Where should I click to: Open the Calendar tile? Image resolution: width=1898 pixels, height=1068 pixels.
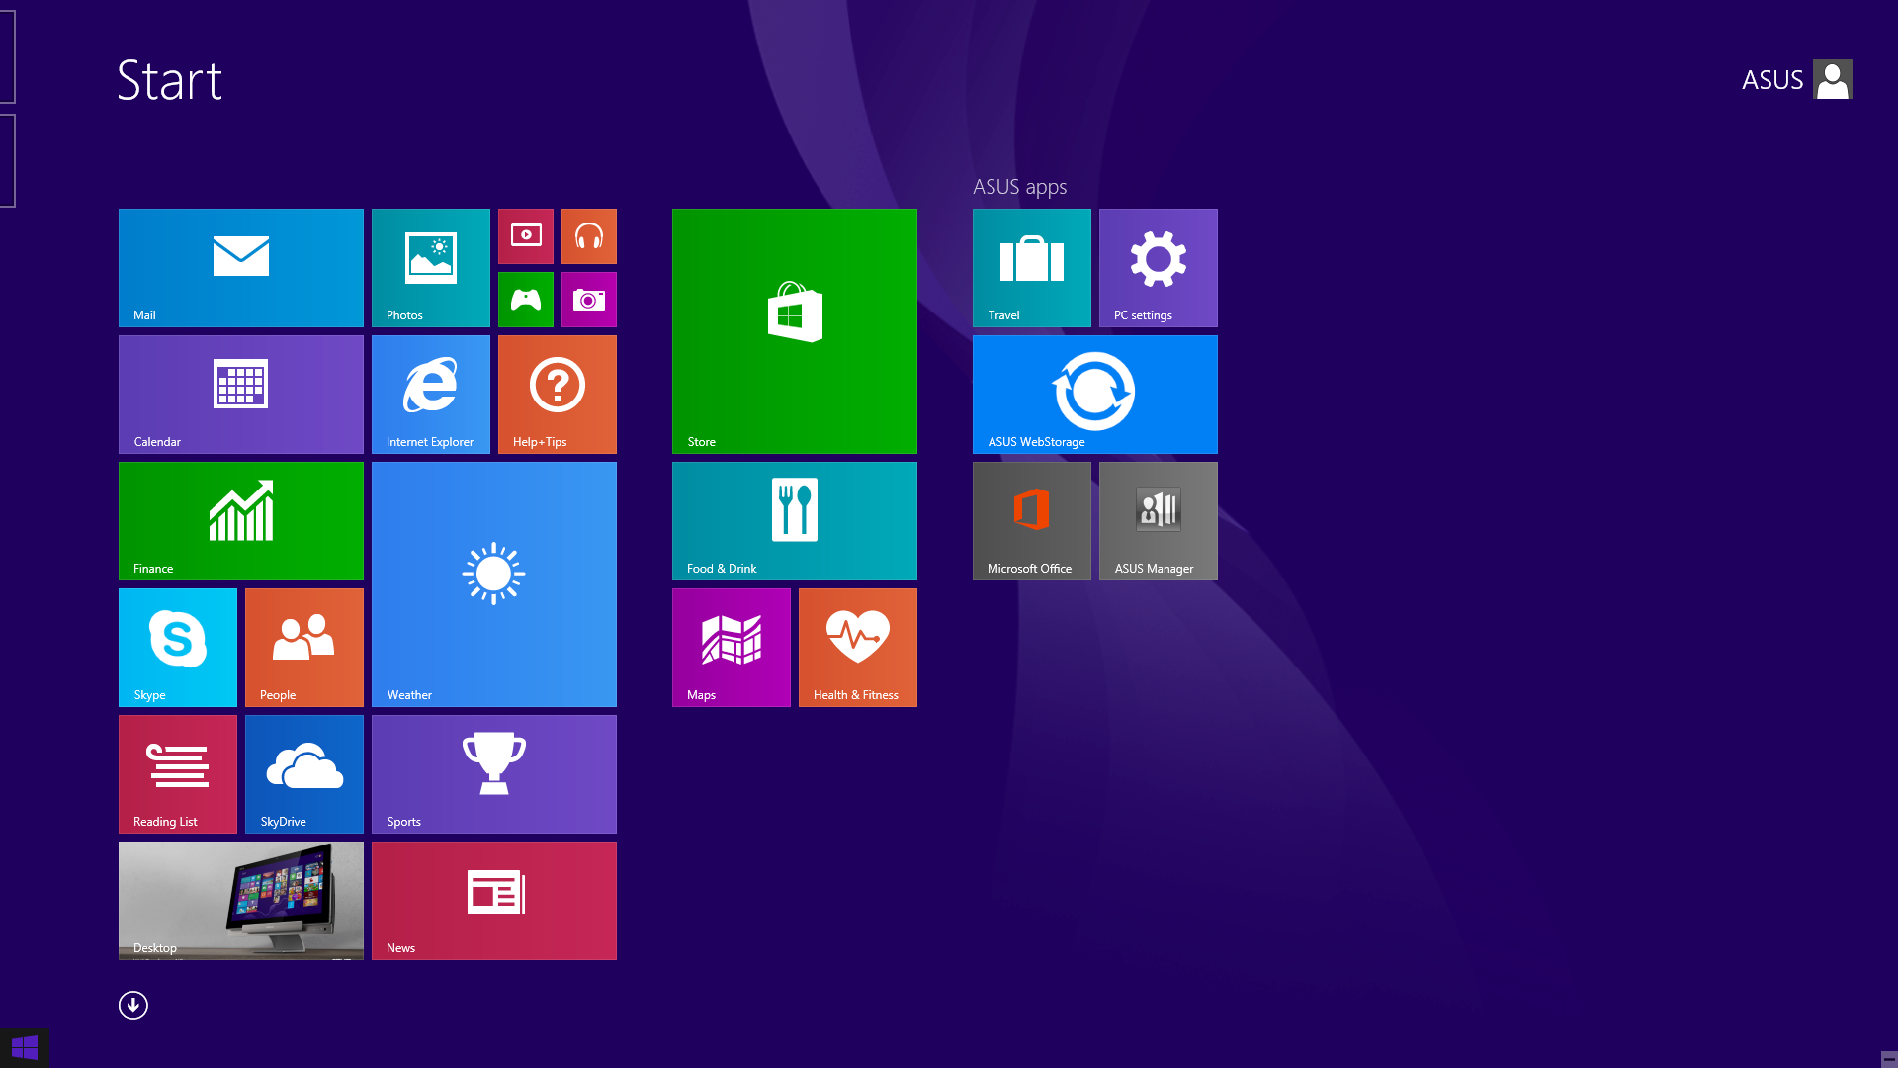point(241,395)
